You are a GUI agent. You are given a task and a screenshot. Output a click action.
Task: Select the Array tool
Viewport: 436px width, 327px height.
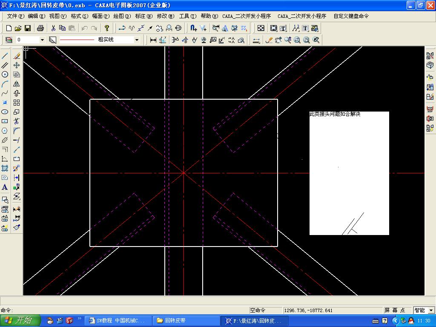click(17, 103)
